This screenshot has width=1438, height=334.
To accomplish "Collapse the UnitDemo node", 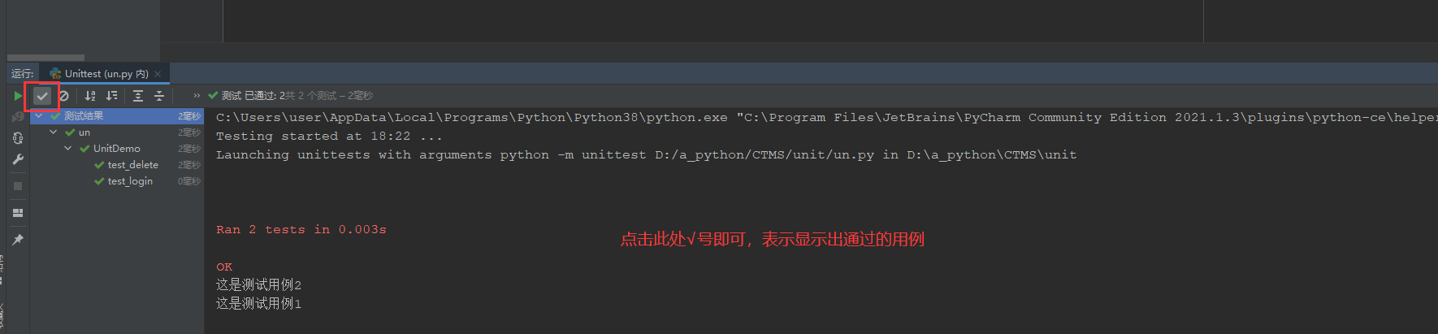I will point(68,149).
